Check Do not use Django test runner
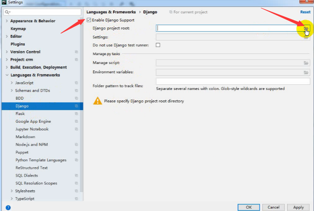The width and height of the screenshot is (314, 211). 158,45
